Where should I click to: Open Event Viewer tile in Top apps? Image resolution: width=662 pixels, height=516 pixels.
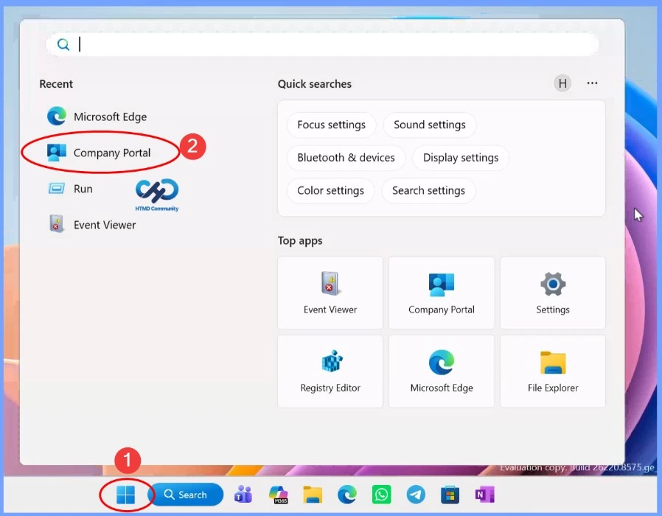330,293
